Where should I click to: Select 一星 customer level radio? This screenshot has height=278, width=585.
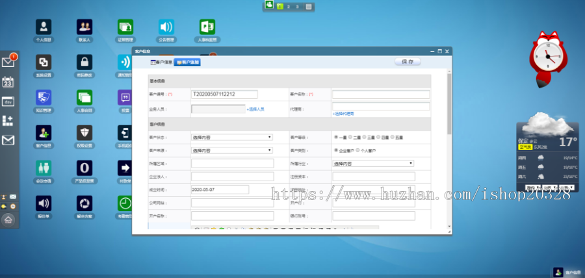pyautogui.click(x=336, y=137)
